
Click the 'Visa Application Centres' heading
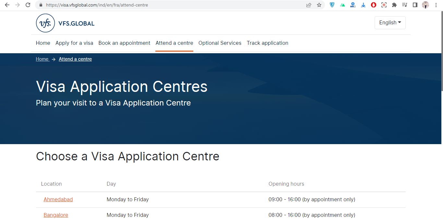pyautogui.click(x=122, y=87)
